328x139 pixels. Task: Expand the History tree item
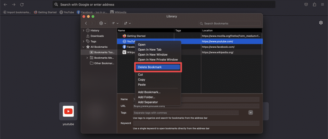(84, 30)
